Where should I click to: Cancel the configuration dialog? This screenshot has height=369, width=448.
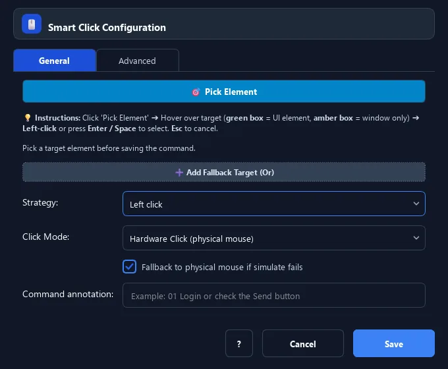point(303,343)
